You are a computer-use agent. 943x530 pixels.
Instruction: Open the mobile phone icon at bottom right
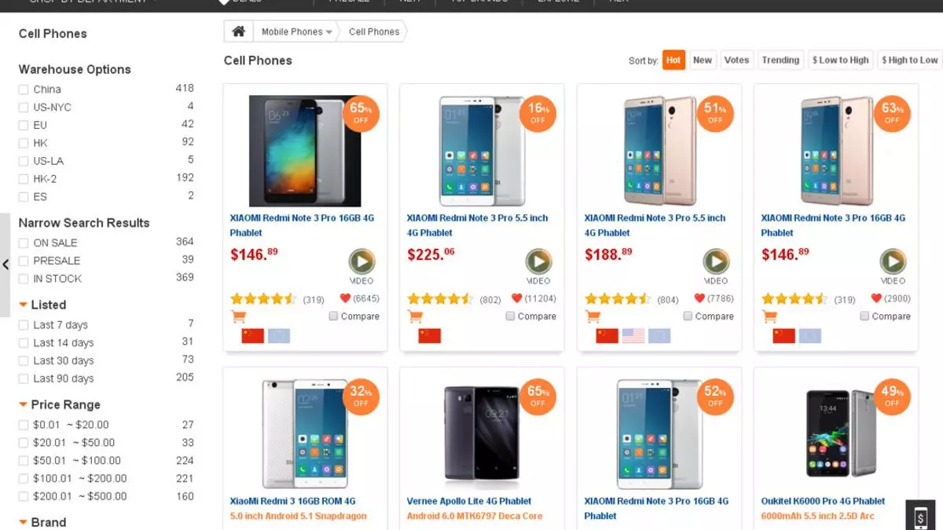pyautogui.click(x=921, y=516)
